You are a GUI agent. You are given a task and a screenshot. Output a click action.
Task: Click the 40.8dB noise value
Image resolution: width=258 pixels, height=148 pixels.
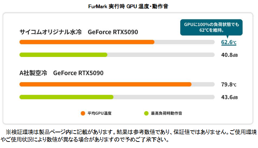229,55
